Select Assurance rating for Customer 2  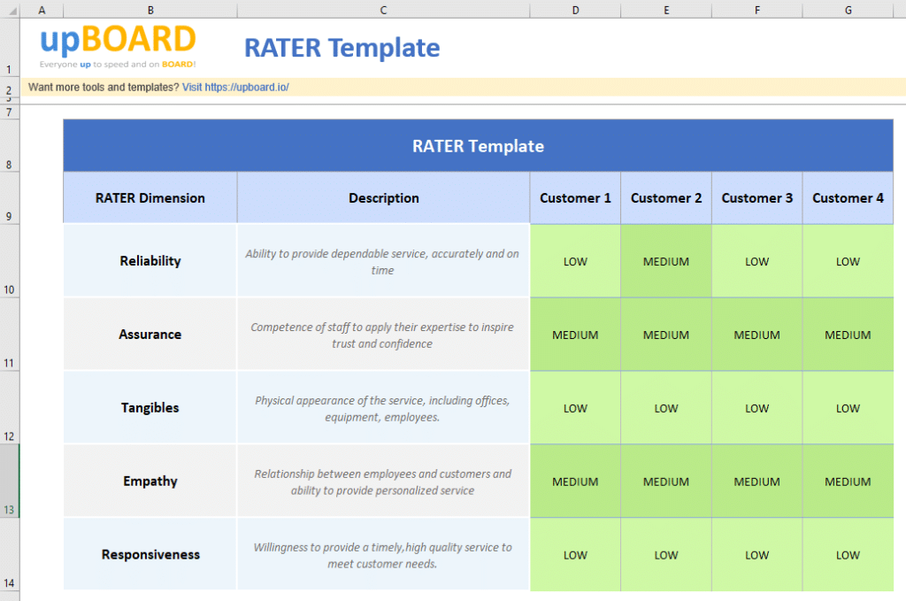point(666,334)
